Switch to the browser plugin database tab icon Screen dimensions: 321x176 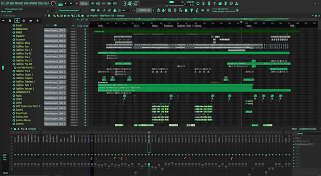tap(17, 21)
